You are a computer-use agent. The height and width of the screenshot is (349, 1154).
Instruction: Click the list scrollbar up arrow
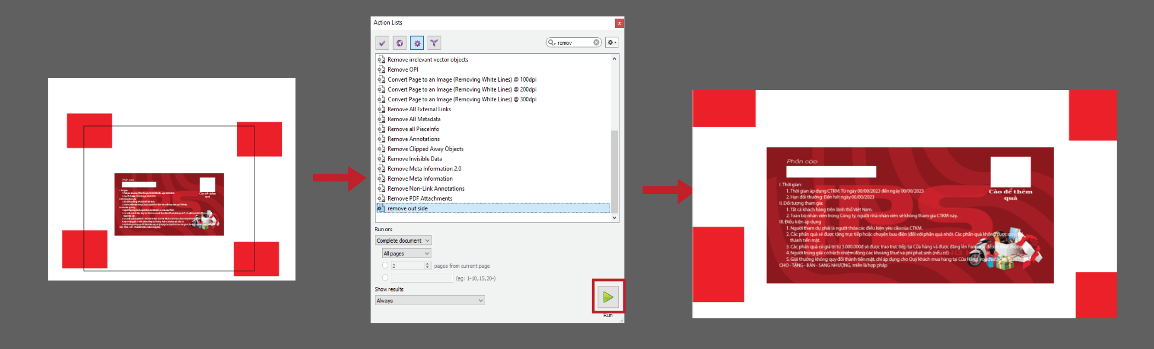(614, 59)
